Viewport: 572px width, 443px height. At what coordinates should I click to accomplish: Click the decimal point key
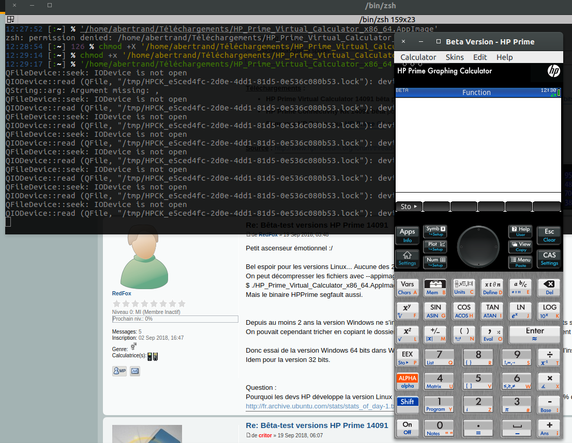click(x=478, y=428)
